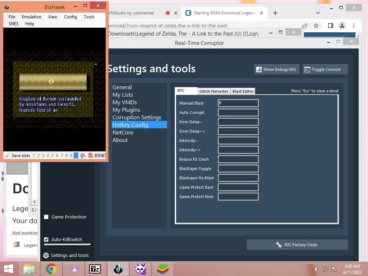Image resolution: width=368 pixels, height=276 pixels.
Task: Click the volume speaker tray icon
Action: click(x=317, y=269)
